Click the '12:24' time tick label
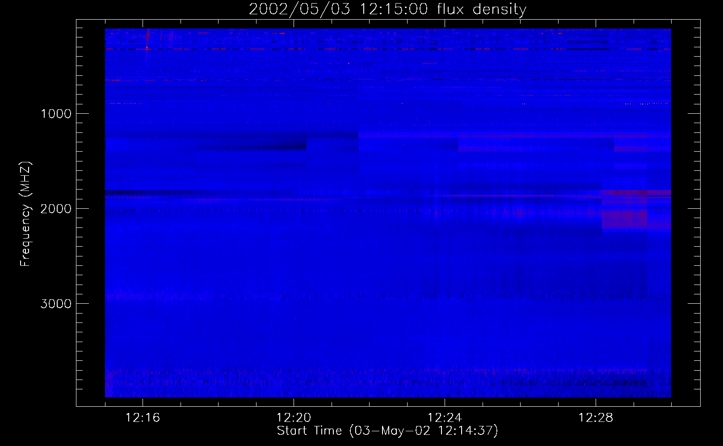This screenshot has width=723, height=446. (x=445, y=418)
